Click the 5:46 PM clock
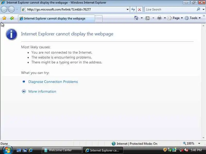Screen dimensions: 206x154 [x=196, y=150]
